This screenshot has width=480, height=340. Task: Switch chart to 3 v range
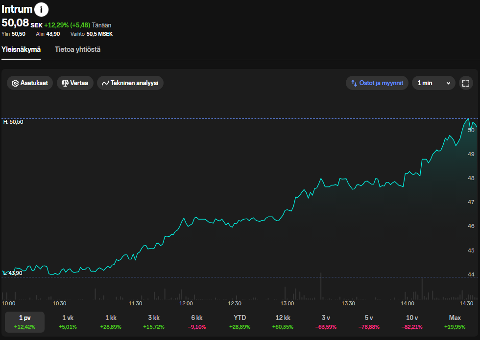326,322
